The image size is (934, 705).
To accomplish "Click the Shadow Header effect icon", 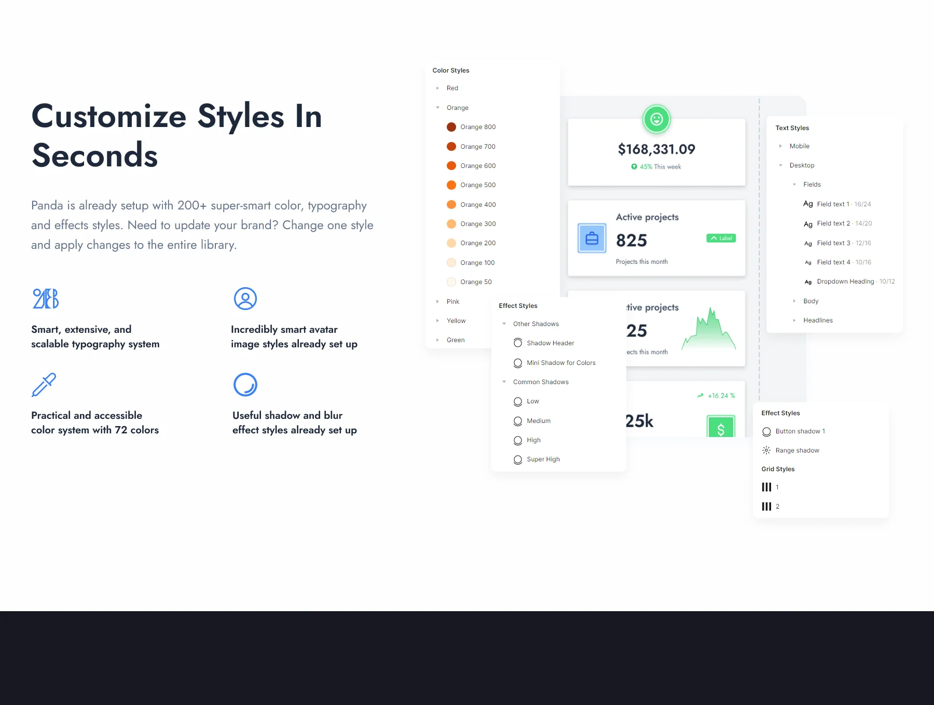I will (518, 343).
